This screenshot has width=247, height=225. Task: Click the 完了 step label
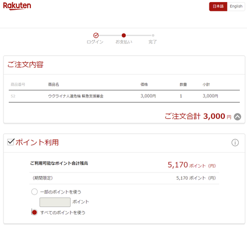click(x=153, y=42)
